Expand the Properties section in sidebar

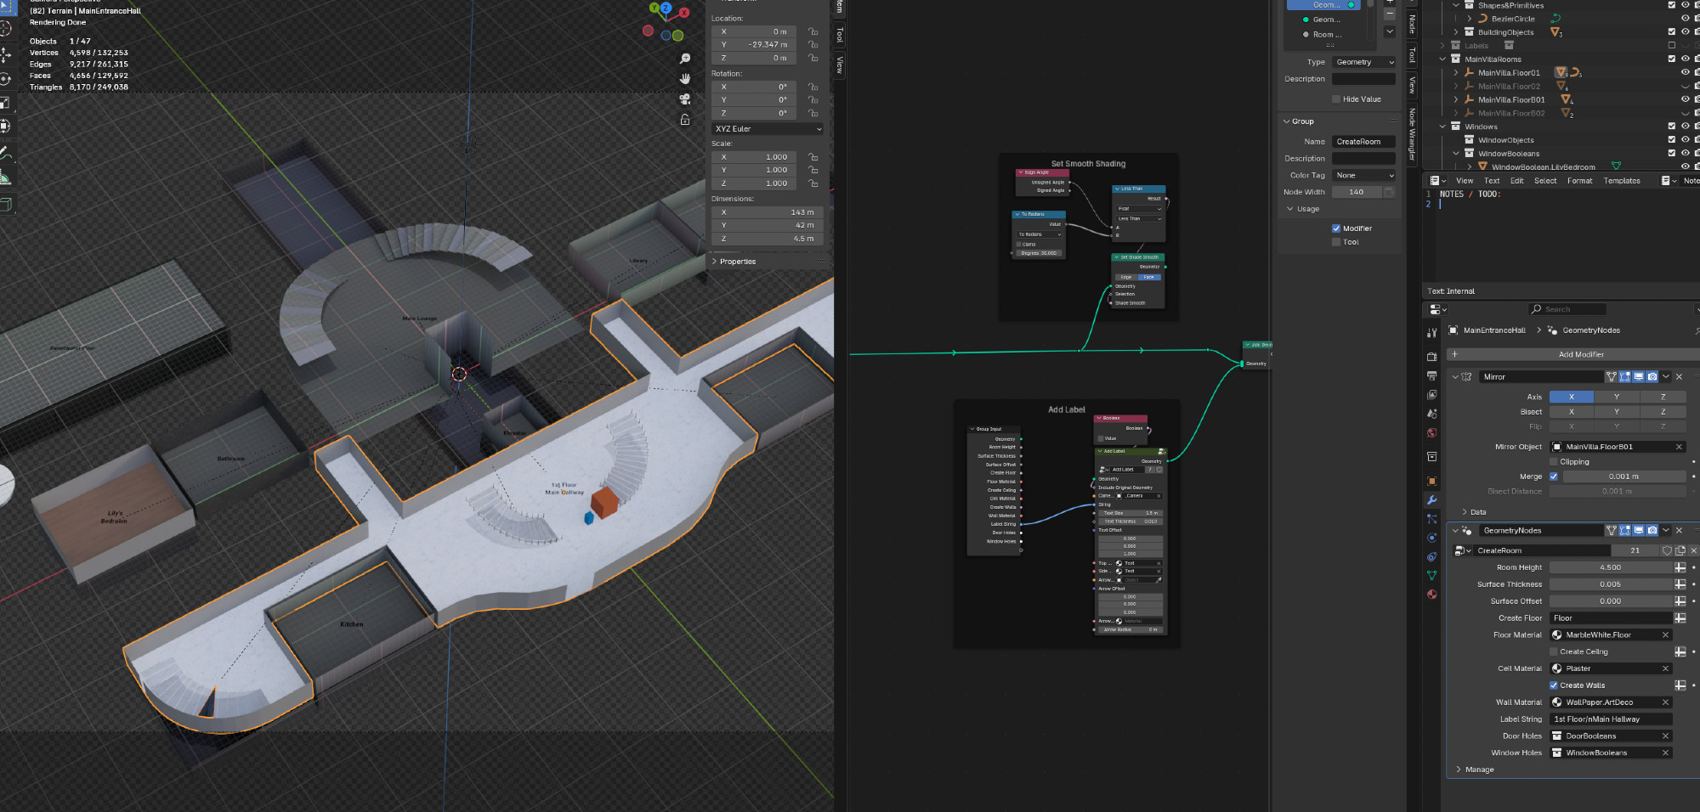click(x=737, y=262)
